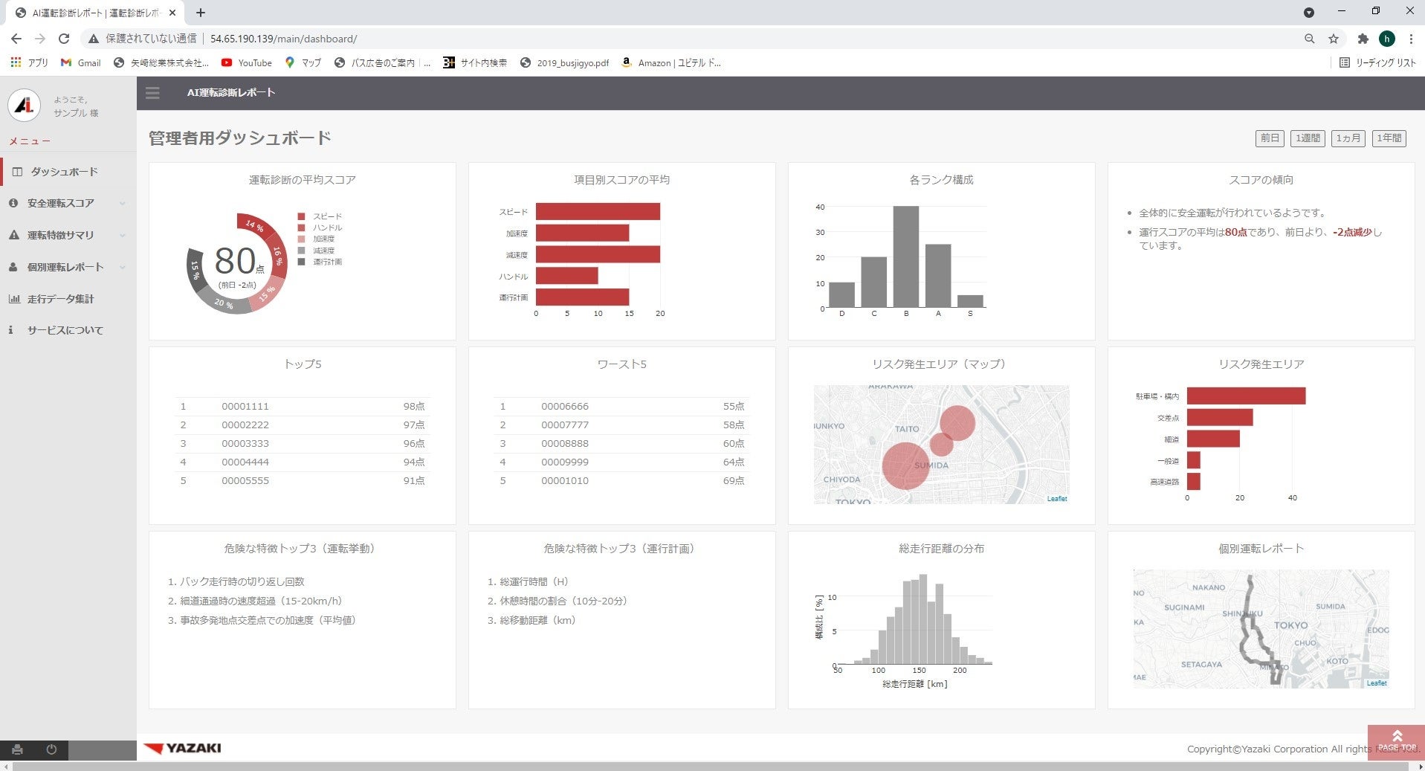Open the browser extensions puzzle icon
This screenshot has height=771, width=1425.
pyautogui.click(x=1363, y=39)
